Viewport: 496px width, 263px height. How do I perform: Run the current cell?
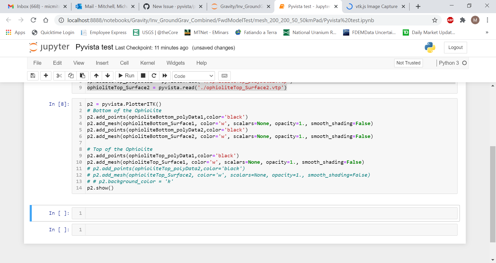(126, 76)
